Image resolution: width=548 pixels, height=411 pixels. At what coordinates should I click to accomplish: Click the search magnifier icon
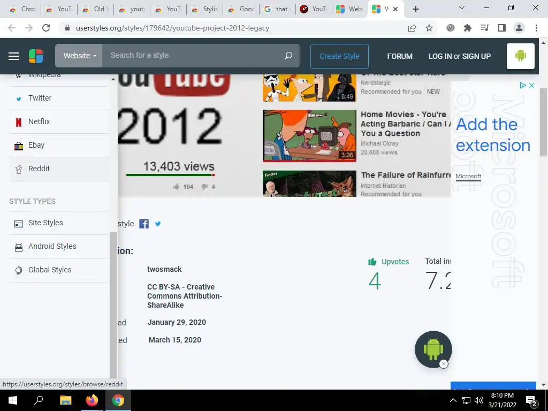288,56
